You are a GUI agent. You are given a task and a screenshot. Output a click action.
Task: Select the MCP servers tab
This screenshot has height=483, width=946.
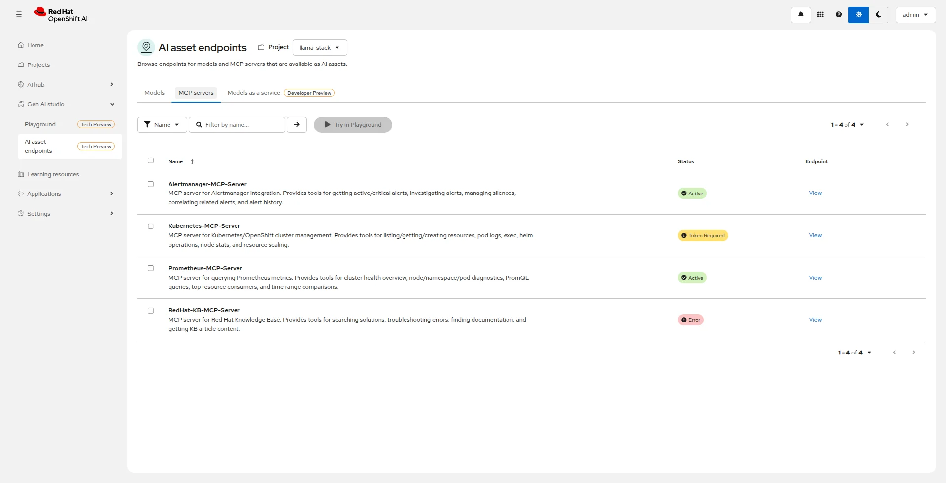click(x=196, y=93)
